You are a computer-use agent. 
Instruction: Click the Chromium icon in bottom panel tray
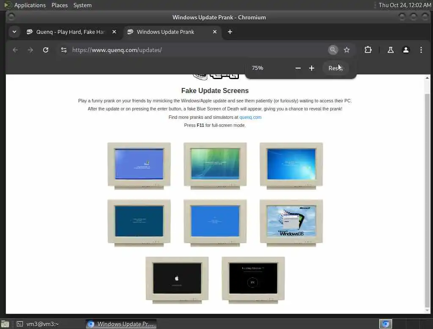click(386, 324)
